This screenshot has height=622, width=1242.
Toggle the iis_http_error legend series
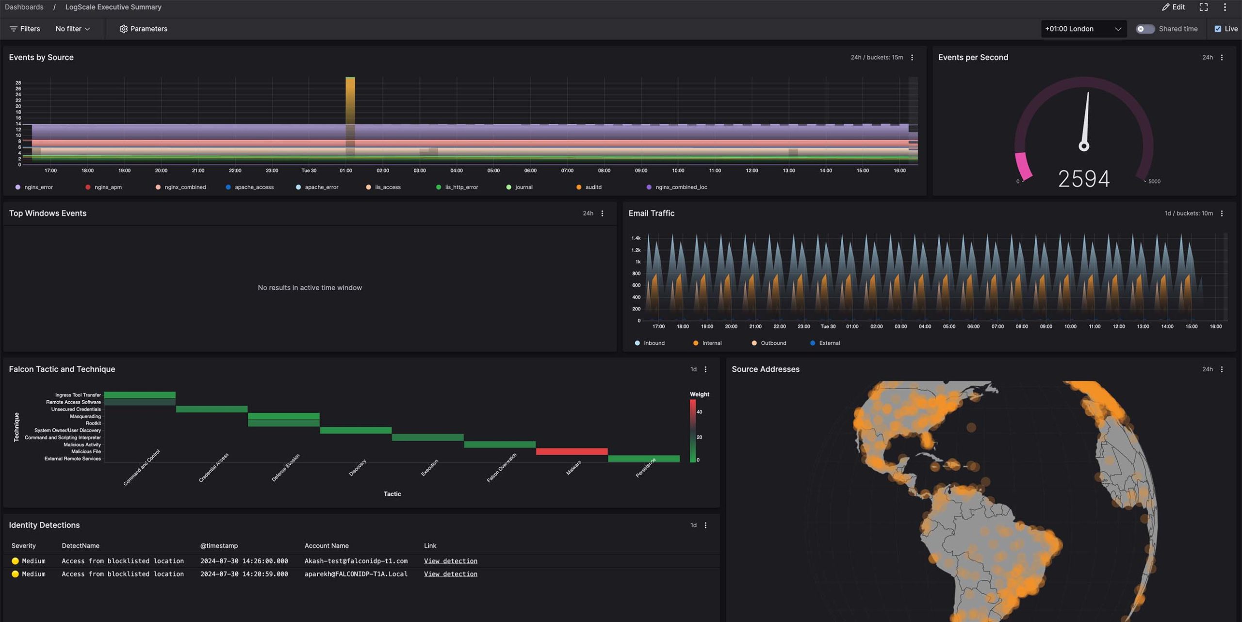(x=457, y=187)
